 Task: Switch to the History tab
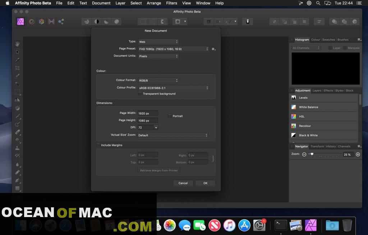(331, 146)
